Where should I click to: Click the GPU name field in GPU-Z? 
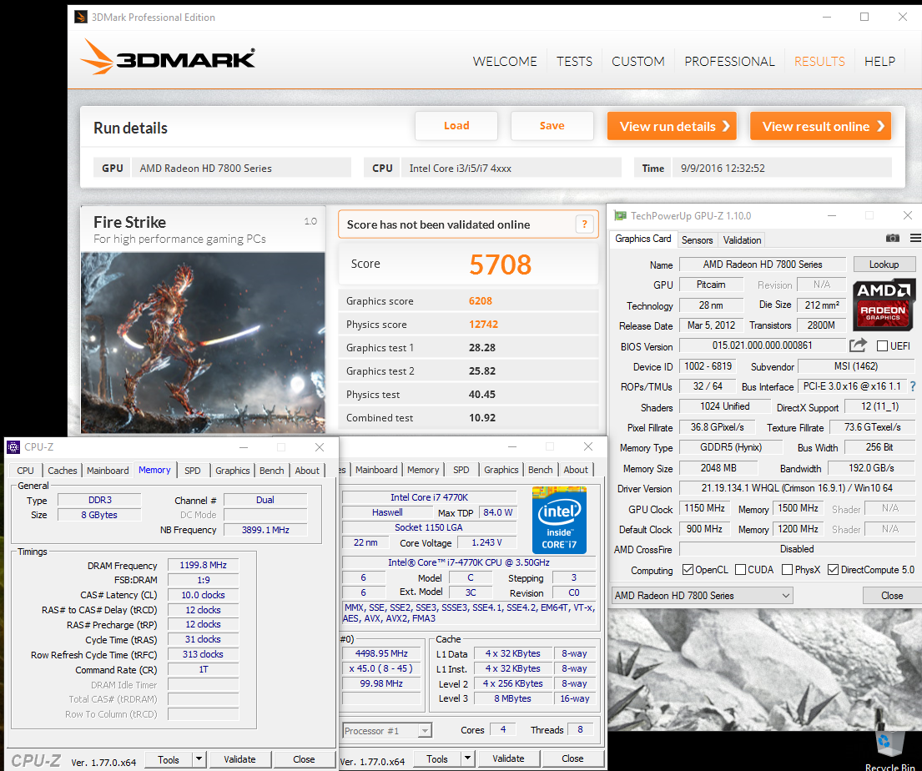point(762,264)
